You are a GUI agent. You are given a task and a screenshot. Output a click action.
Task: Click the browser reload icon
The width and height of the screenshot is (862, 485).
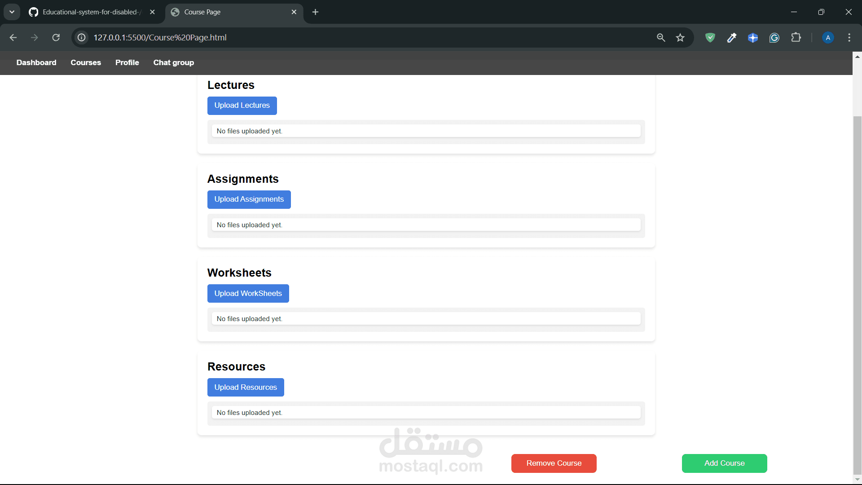[56, 38]
